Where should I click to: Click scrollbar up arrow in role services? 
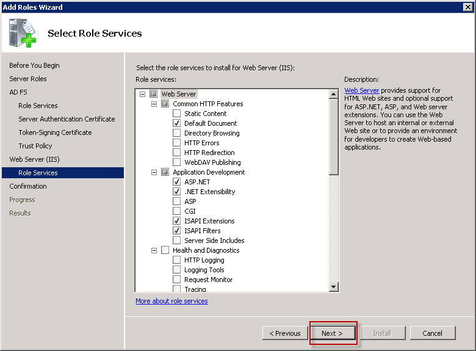coord(334,94)
